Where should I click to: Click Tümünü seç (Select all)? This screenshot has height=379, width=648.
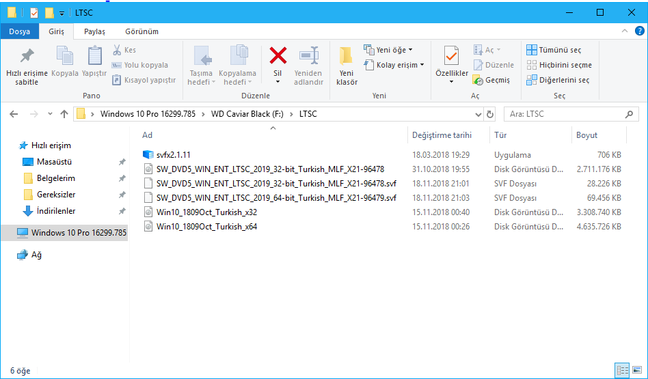point(554,50)
